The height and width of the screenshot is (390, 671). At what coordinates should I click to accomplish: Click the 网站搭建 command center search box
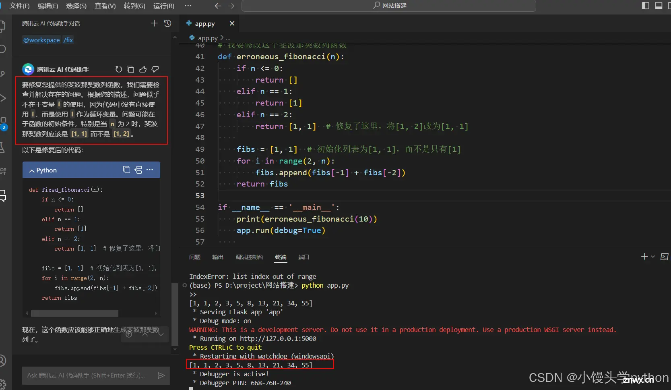[389, 6]
